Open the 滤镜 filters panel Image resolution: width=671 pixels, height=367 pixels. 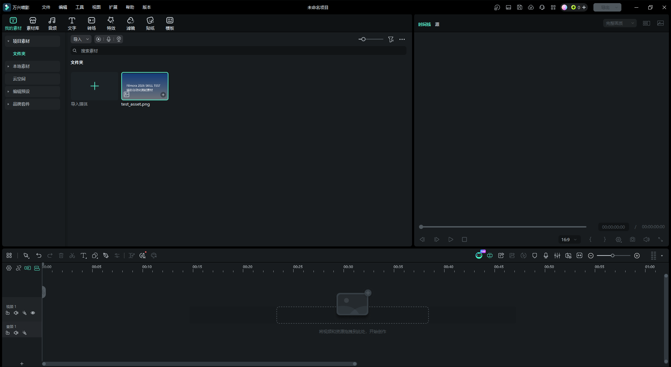coord(131,23)
